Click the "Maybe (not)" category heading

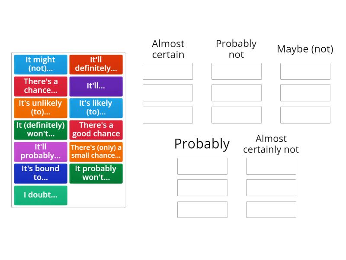click(x=305, y=49)
